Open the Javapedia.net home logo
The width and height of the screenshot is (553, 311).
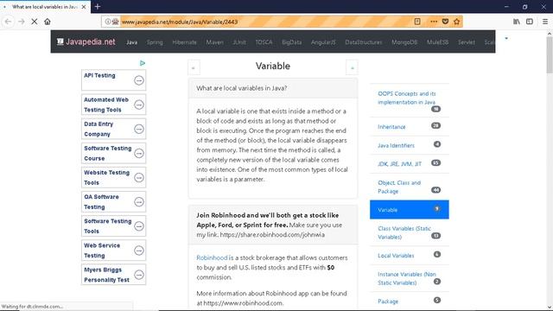86,42
